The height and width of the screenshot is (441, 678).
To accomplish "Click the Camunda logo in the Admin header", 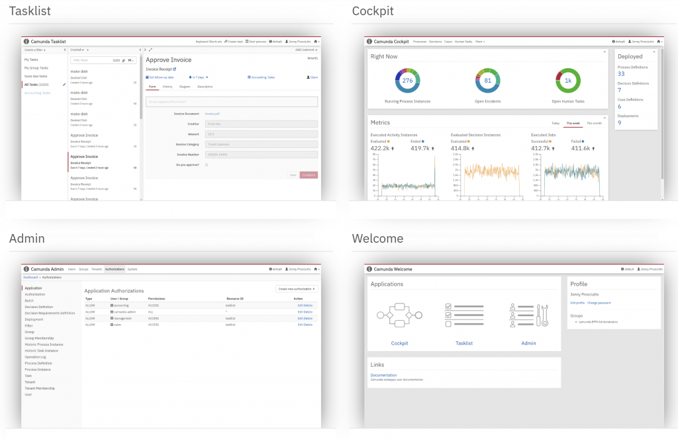I will (x=26, y=269).
